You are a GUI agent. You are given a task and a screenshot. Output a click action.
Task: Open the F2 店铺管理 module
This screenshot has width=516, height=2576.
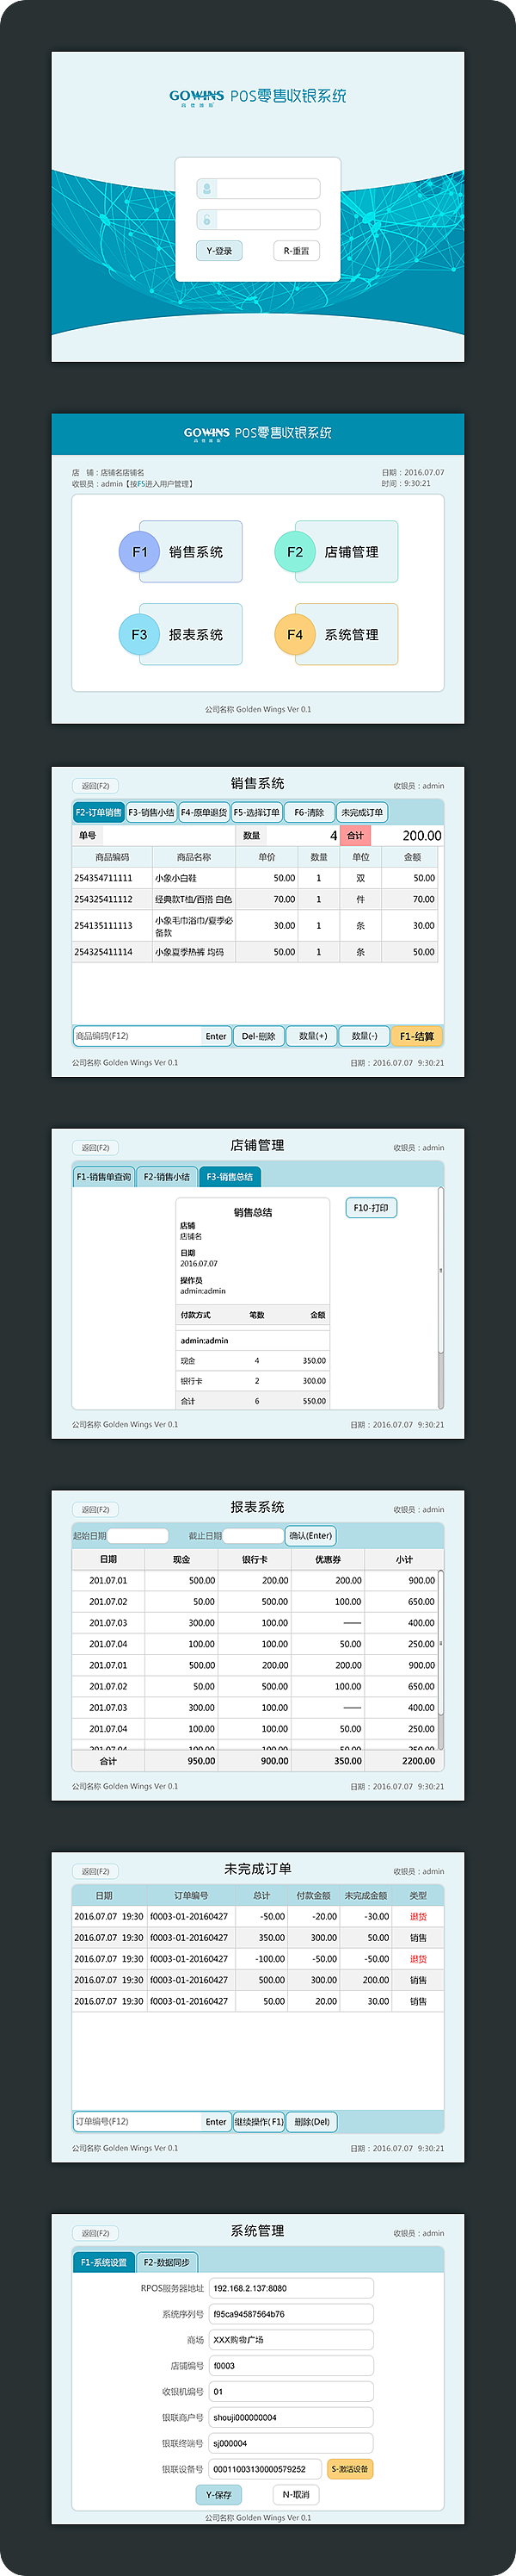[x=336, y=551]
